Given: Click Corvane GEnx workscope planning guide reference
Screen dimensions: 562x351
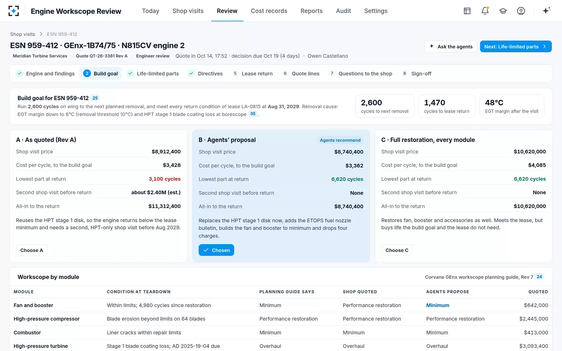Looking at the screenshot, I should [x=479, y=277].
